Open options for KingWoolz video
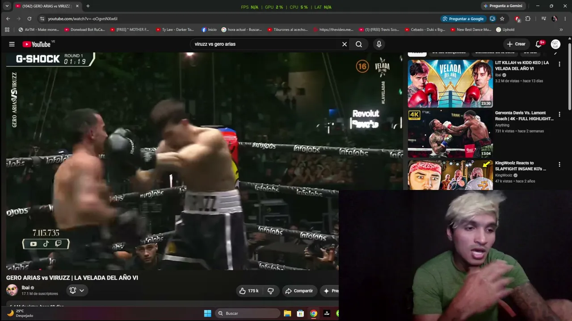 point(559,165)
